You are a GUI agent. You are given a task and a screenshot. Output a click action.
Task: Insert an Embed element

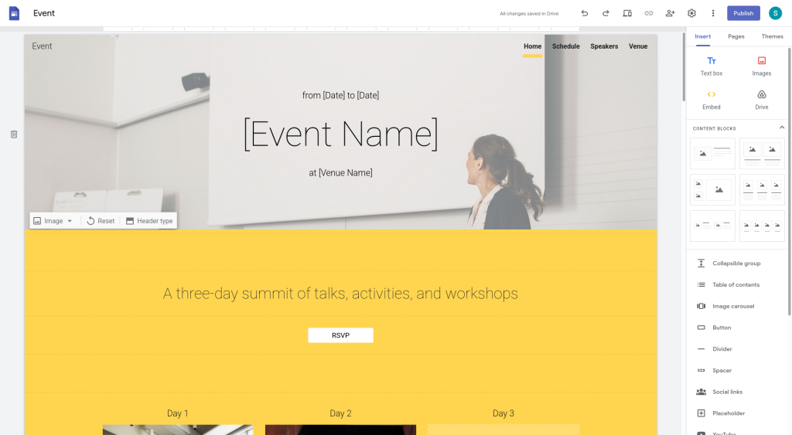point(712,100)
